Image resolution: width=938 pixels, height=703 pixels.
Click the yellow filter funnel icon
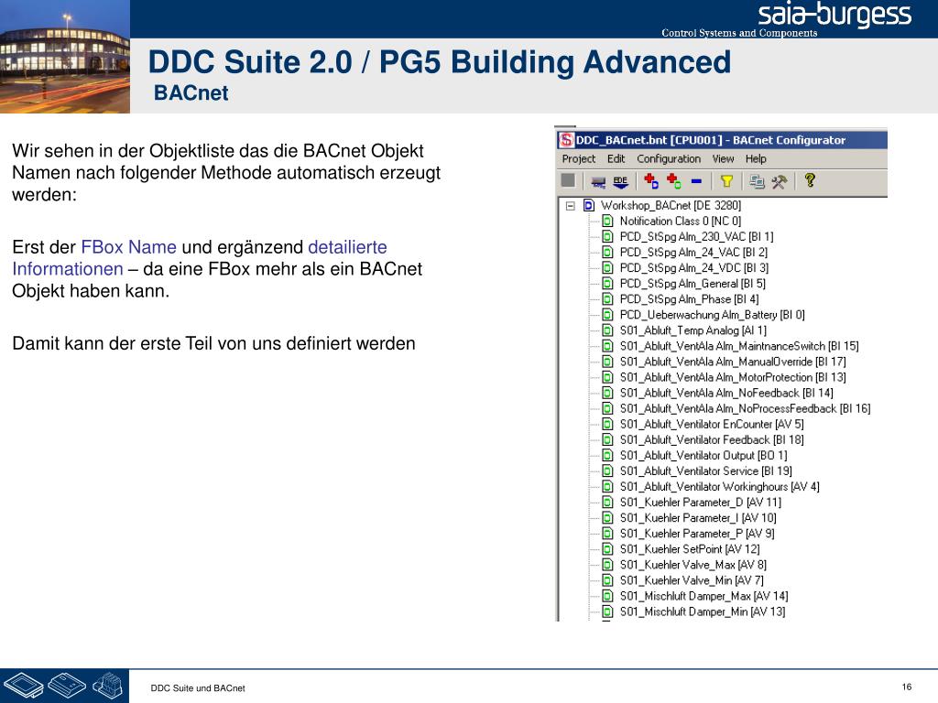(x=726, y=181)
